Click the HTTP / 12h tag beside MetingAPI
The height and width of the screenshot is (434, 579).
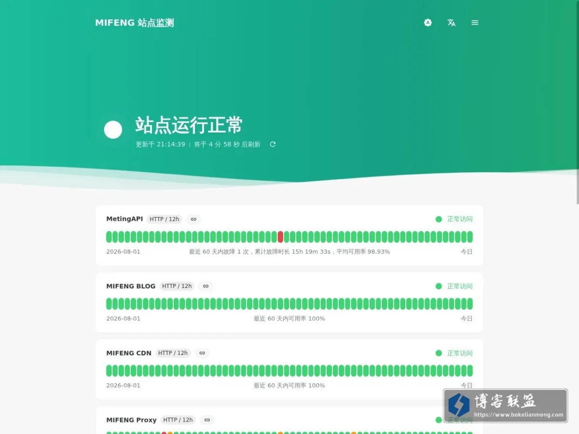pos(165,219)
